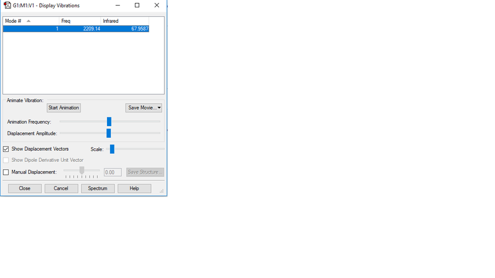Minimize the Display Vibrations window
This screenshot has height=278, width=495.
tap(118, 6)
